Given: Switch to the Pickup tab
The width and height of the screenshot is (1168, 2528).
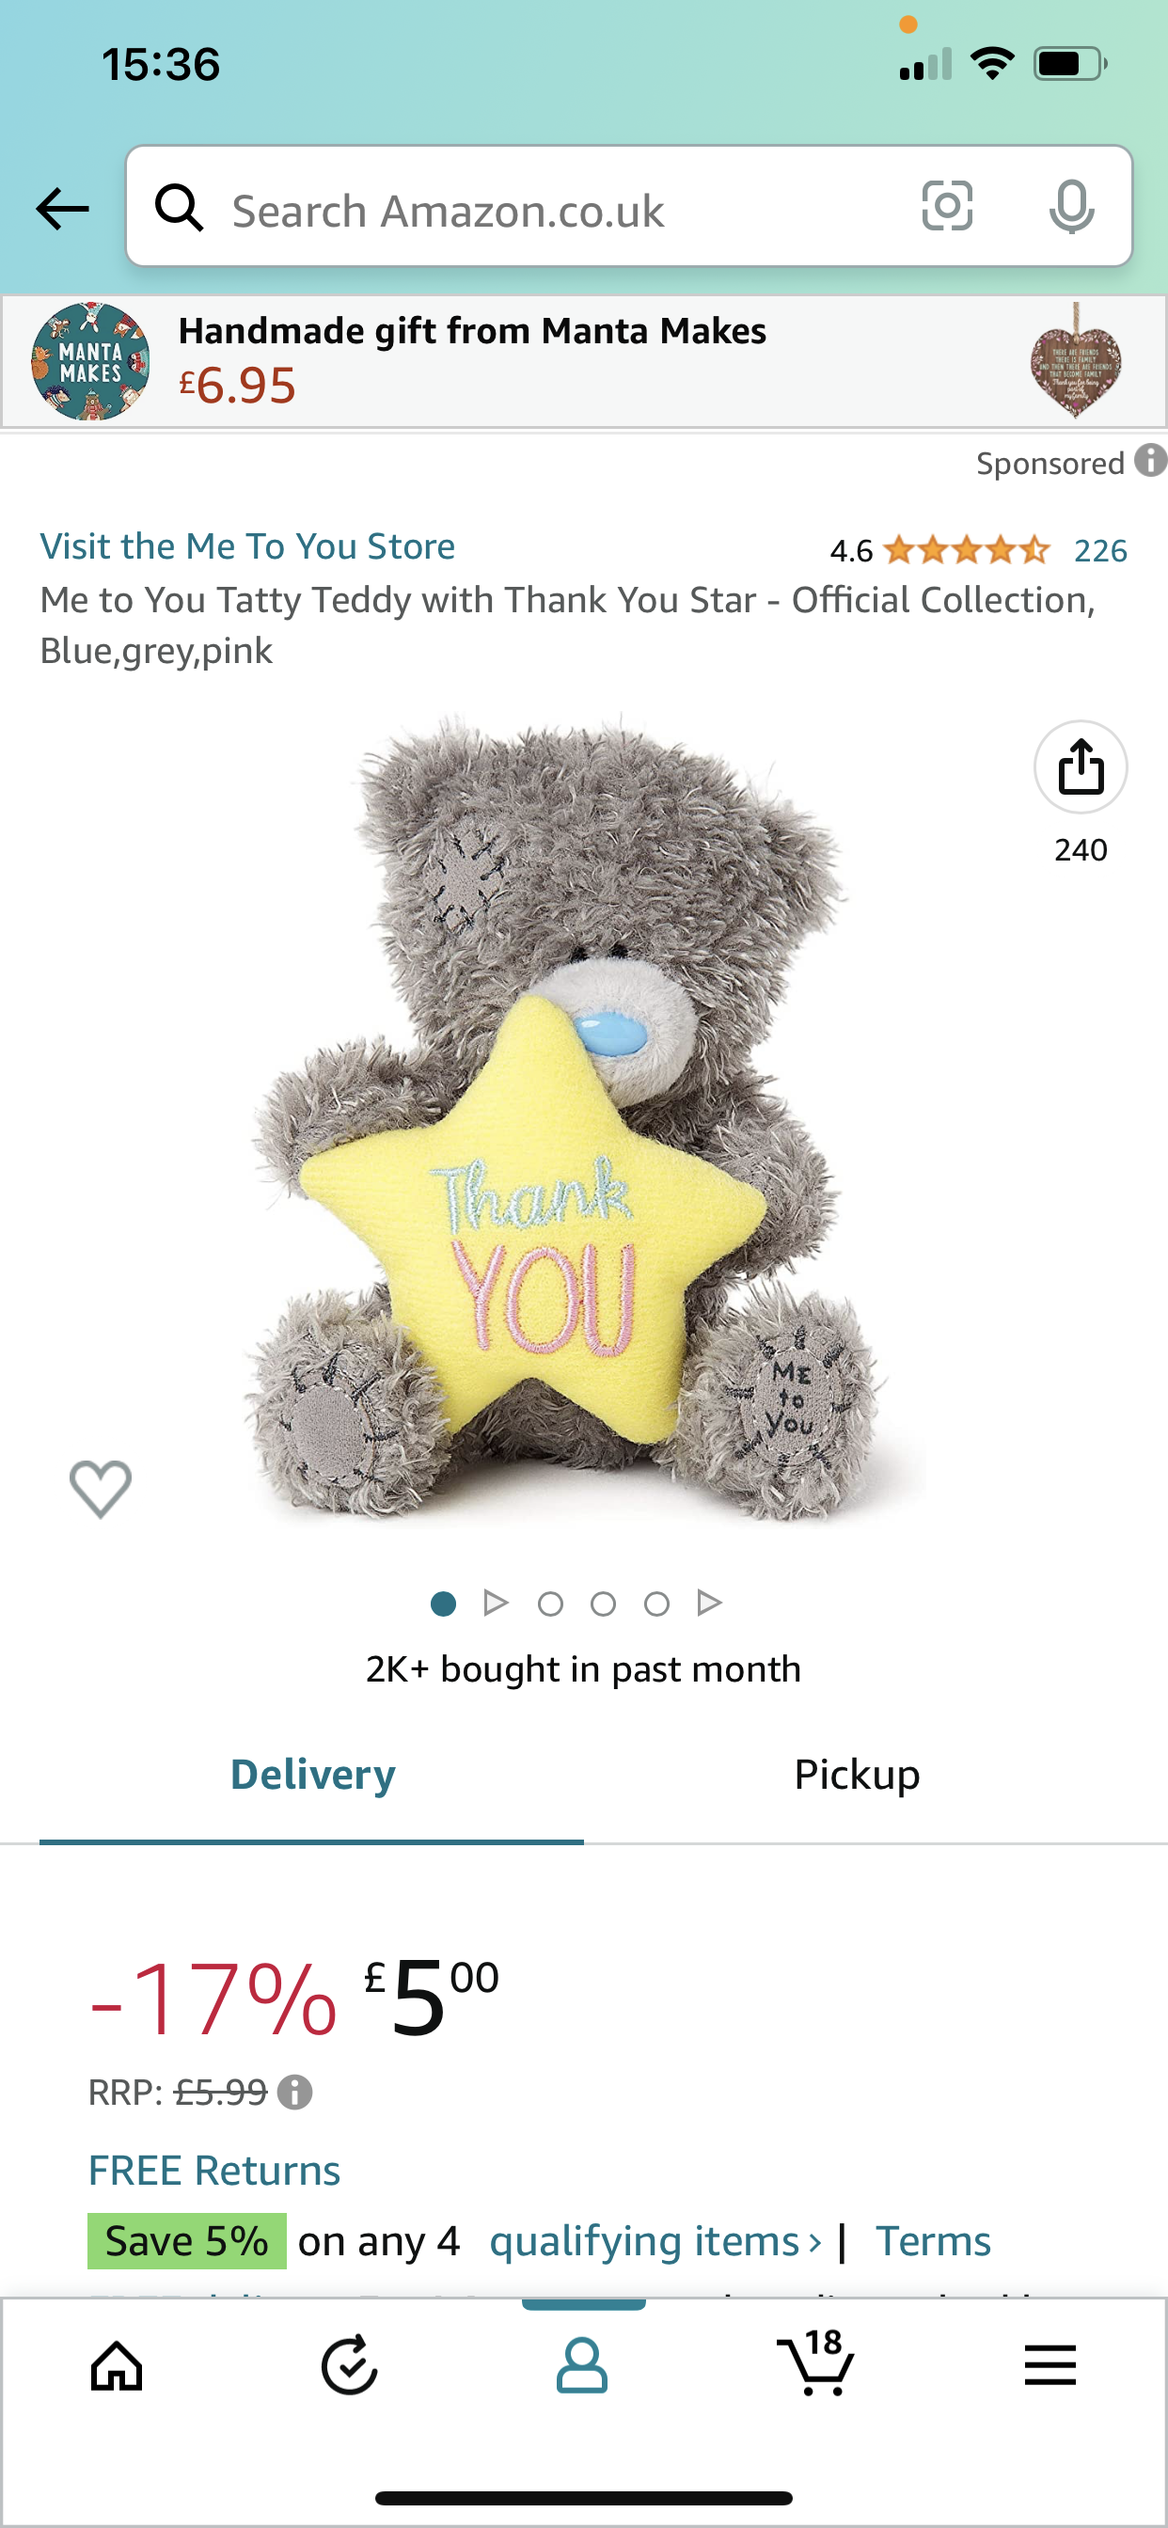Looking at the screenshot, I should click(857, 1775).
